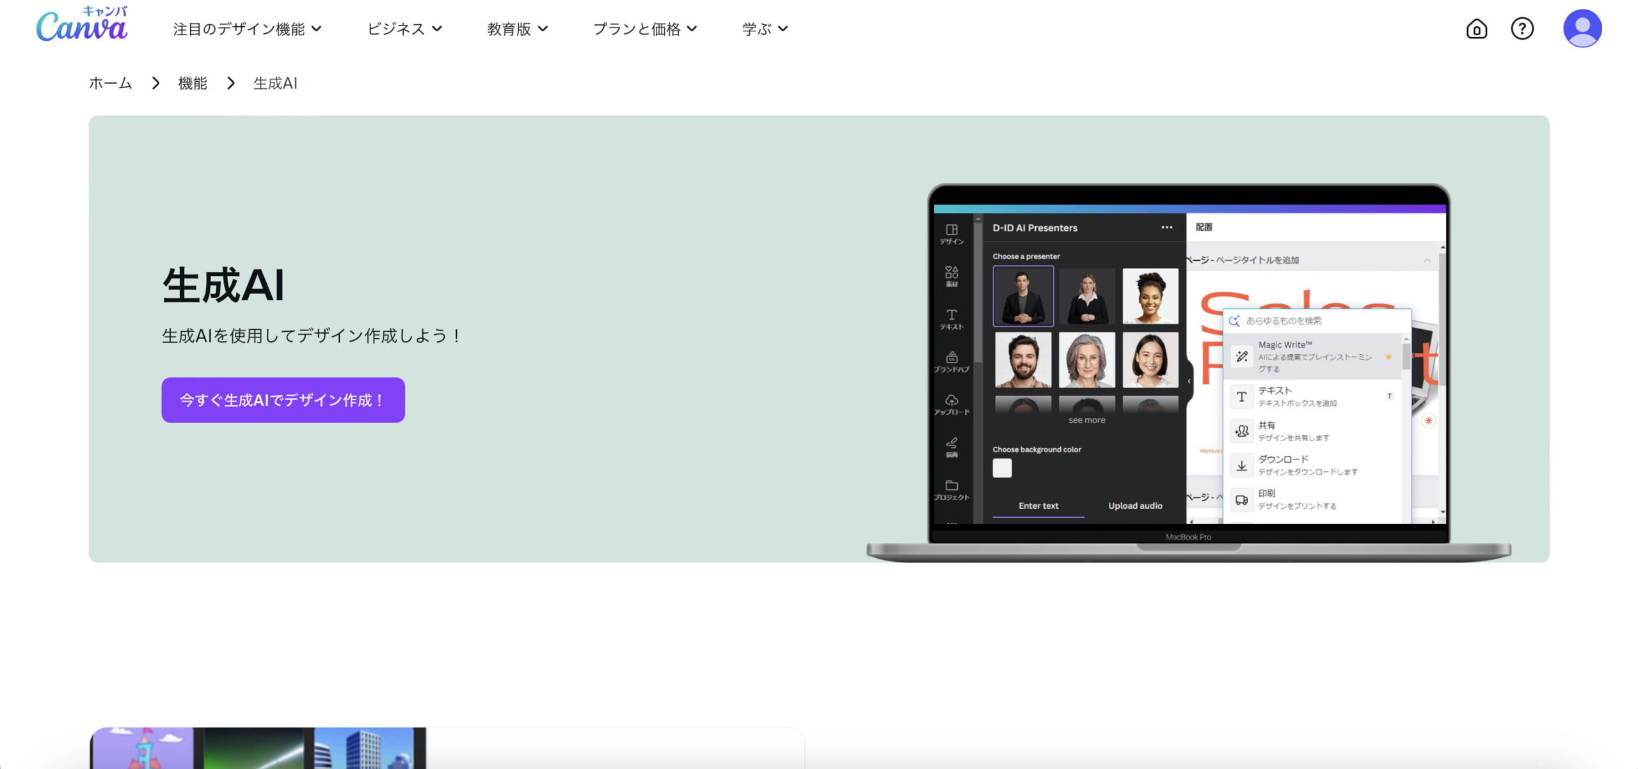The width and height of the screenshot is (1638, 769).
Task: Select 描画 draw icon in mockup sidebar
Action: click(951, 447)
